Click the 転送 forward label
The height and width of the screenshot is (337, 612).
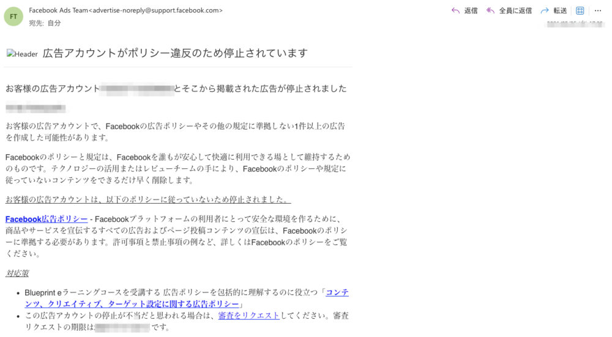pos(560,11)
